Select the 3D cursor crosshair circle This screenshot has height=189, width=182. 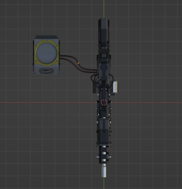tap(104, 102)
